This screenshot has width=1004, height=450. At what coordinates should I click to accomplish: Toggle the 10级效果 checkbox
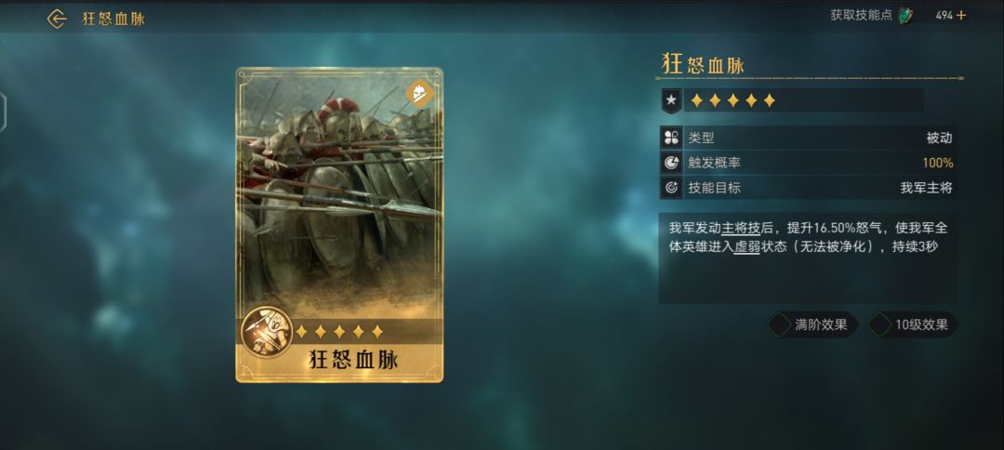[879, 324]
